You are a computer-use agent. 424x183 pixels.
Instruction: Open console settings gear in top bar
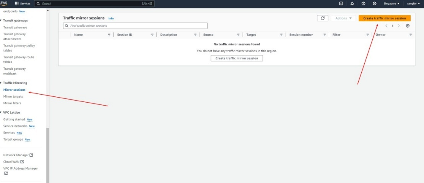375,3
